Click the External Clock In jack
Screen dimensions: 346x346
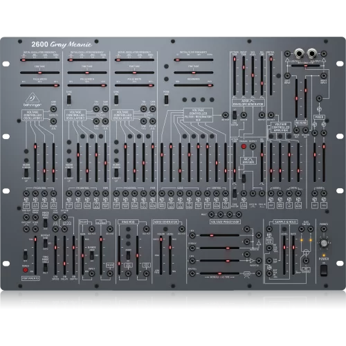click(269, 273)
